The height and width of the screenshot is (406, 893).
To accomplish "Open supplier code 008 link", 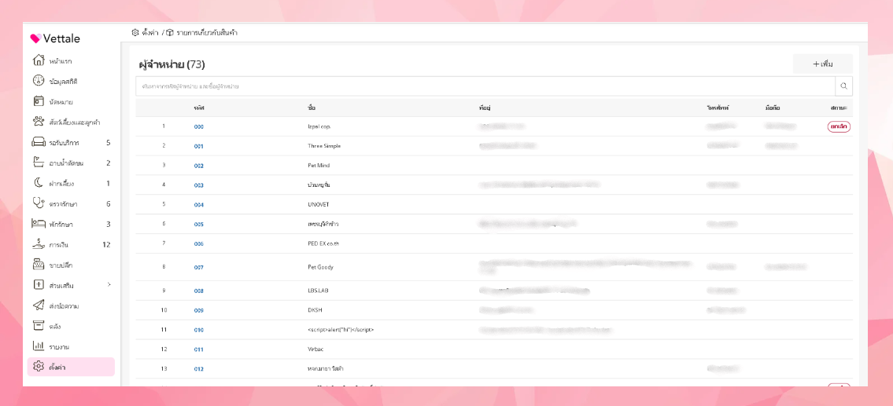I will click(198, 291).
